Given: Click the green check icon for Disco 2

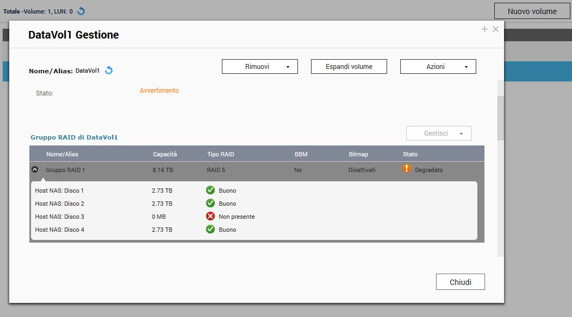Looking at the screenshot, I should pyautogui.click(x=210, y=203).
